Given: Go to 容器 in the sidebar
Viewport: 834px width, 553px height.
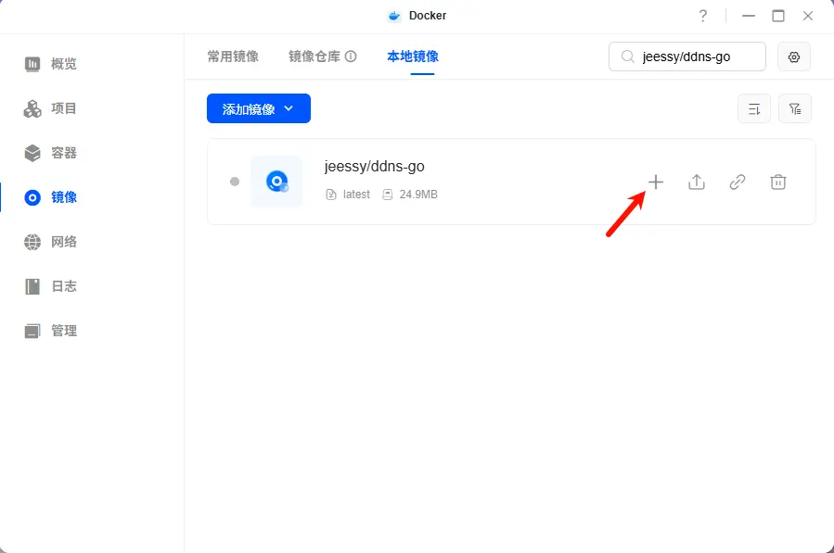Looking at the screenshot, I should tap(64, 153).
